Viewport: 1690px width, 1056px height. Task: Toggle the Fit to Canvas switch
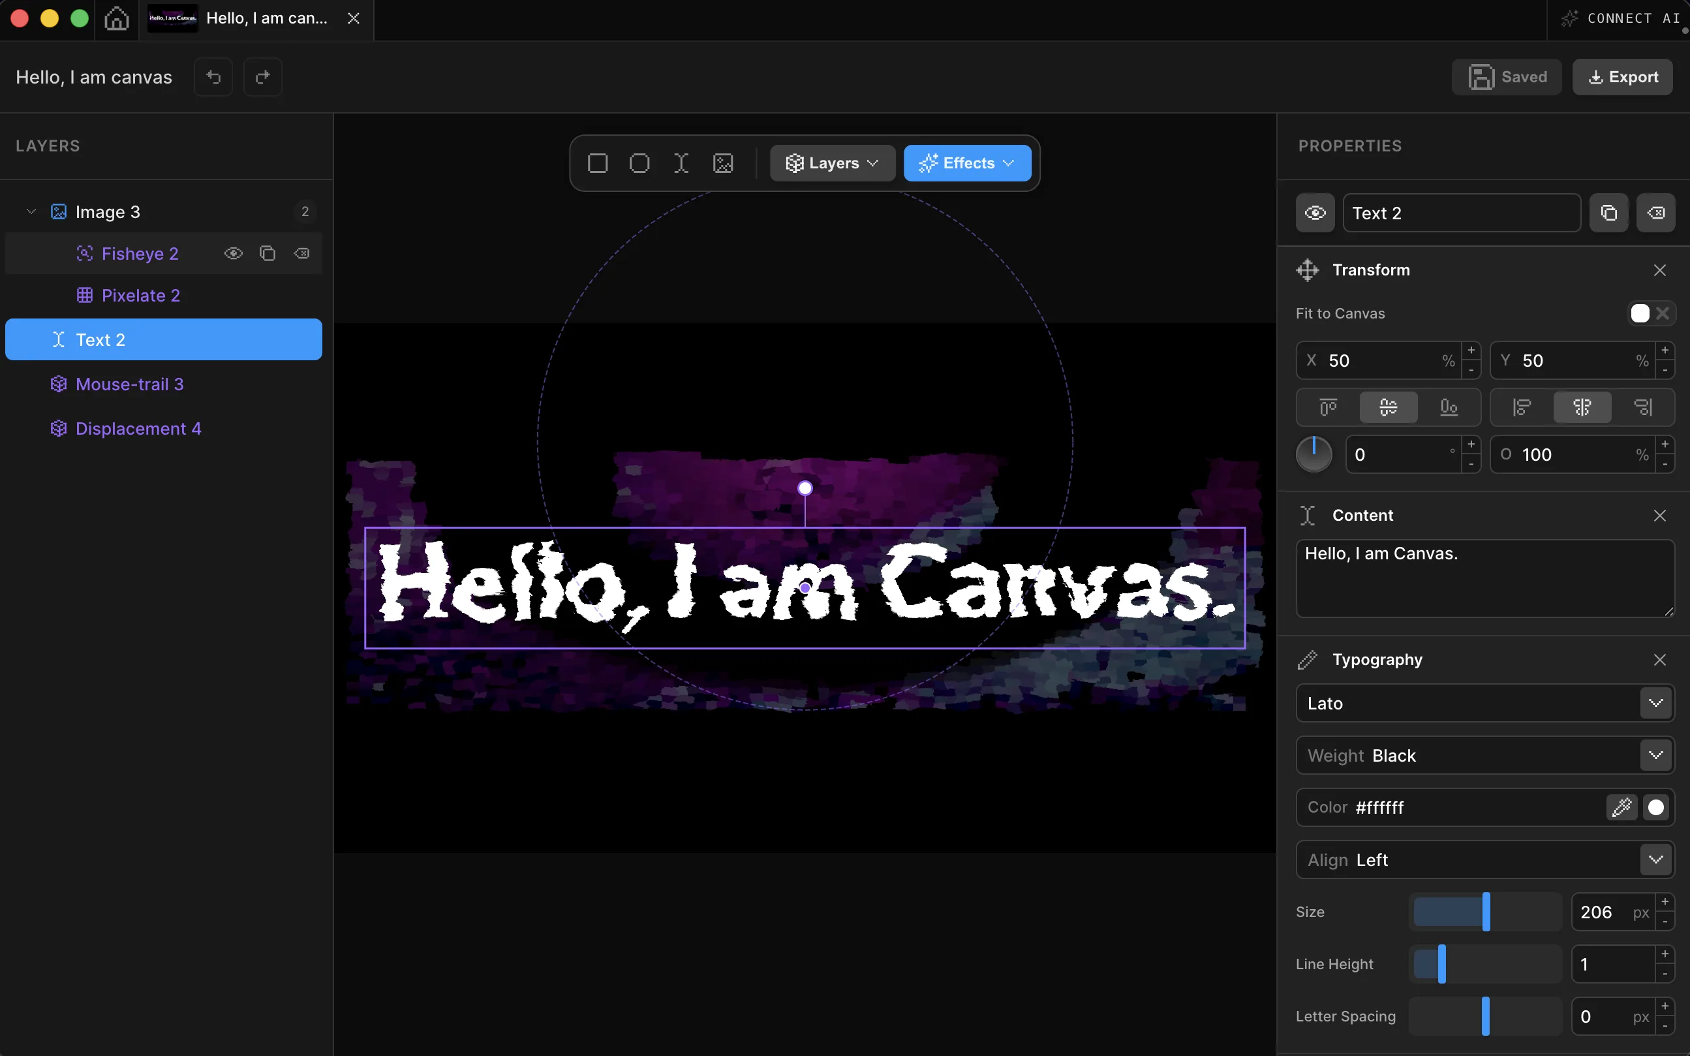pos(1650,313)
